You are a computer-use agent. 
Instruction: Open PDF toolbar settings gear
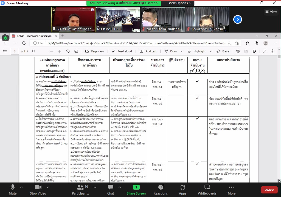(272, 51)
